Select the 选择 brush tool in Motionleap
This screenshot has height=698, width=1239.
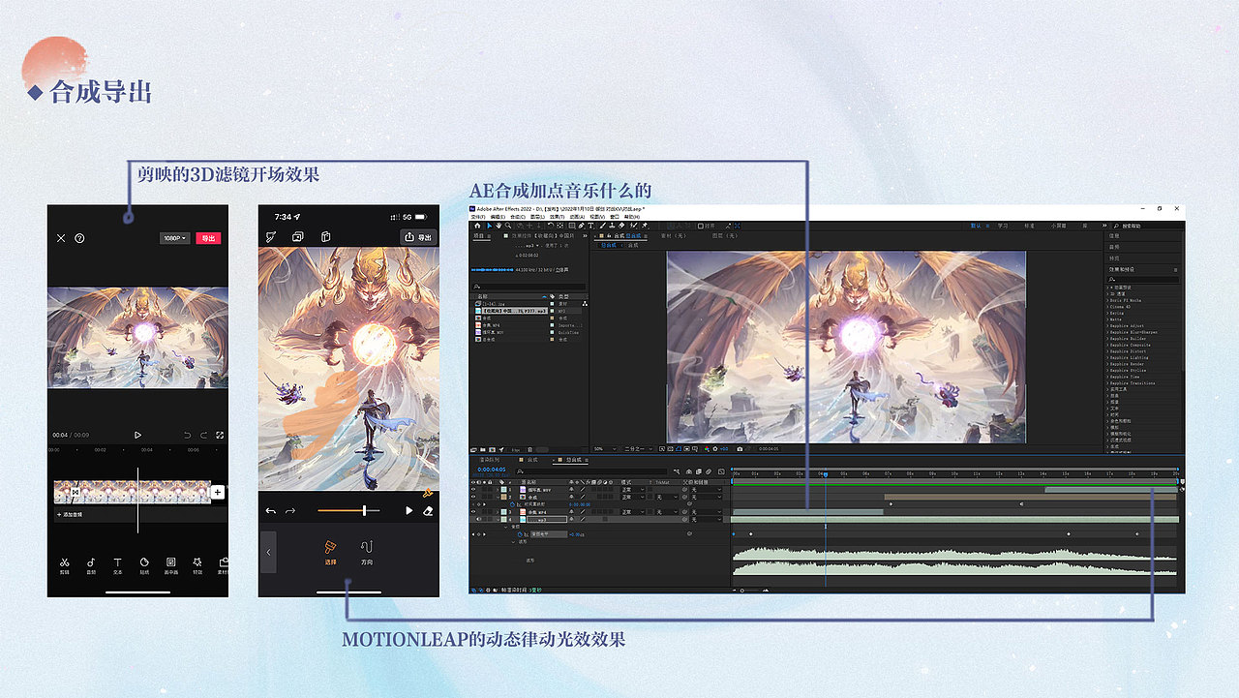(x=330, y=553)
